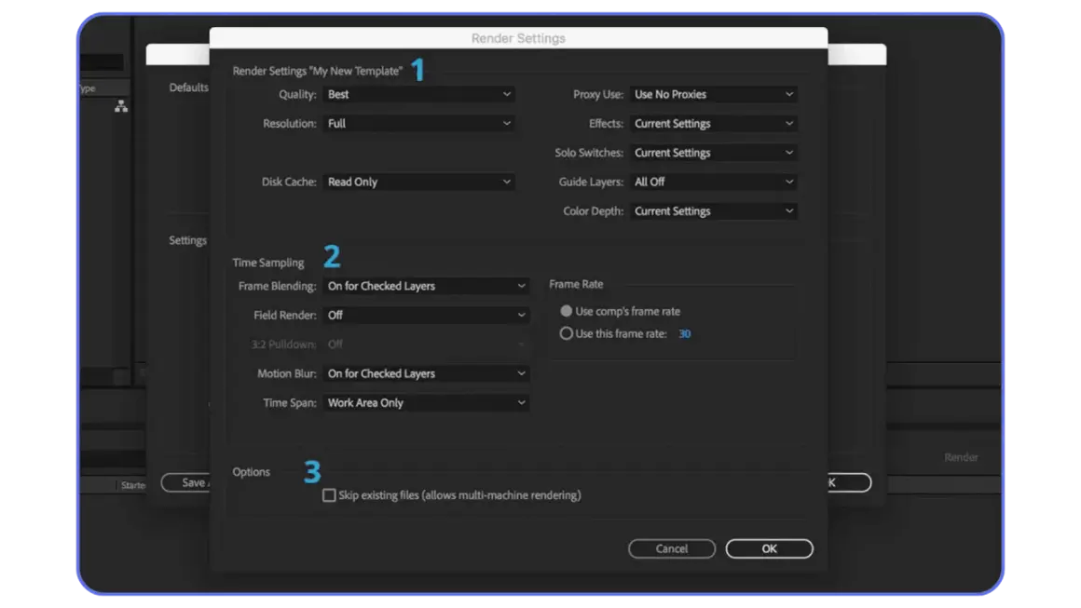Click the Save button in background dialog

point(185,482)
